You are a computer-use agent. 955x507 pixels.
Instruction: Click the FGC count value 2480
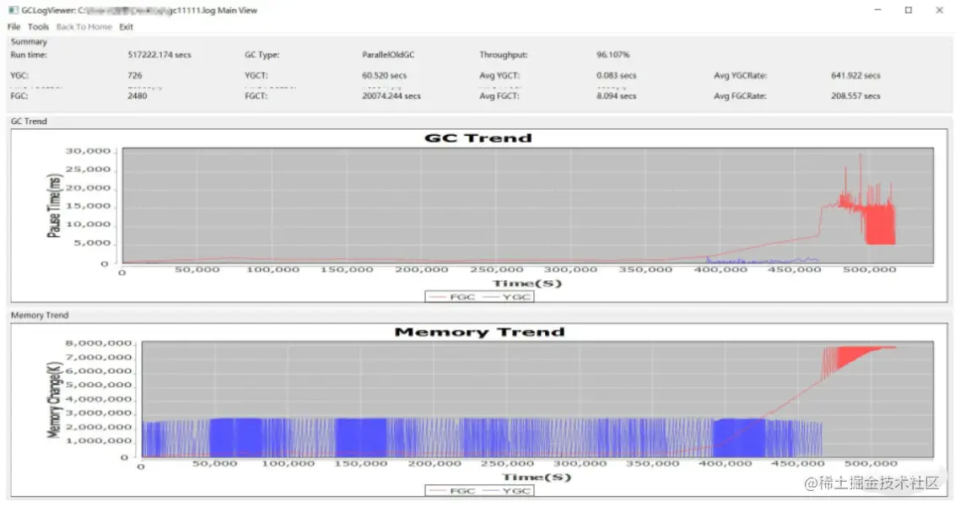137,96
